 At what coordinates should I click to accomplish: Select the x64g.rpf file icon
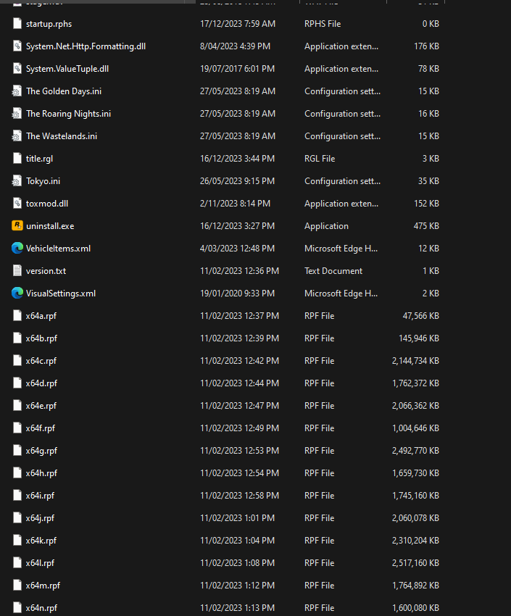tap(17, 450)
